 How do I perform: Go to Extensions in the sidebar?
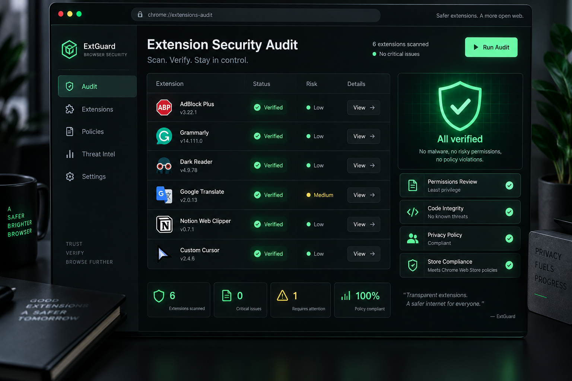98,109
